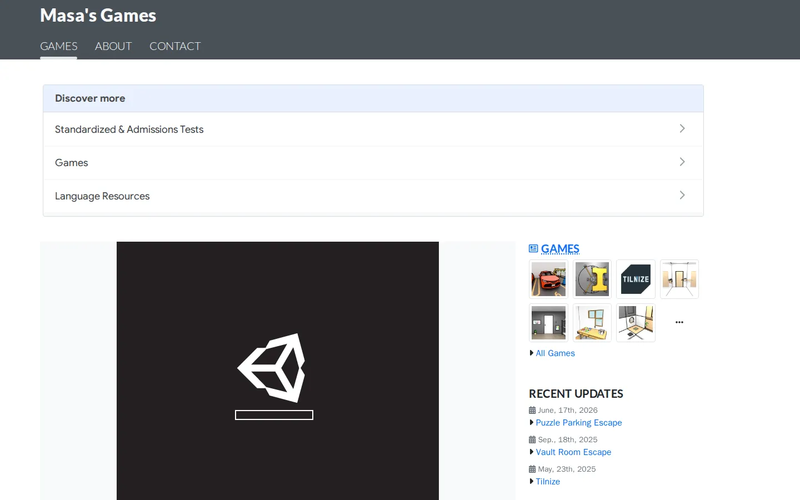Click the calendar icon beside May, 23th, 2025
Screen dimensions: 800x500
coord(532,469)
